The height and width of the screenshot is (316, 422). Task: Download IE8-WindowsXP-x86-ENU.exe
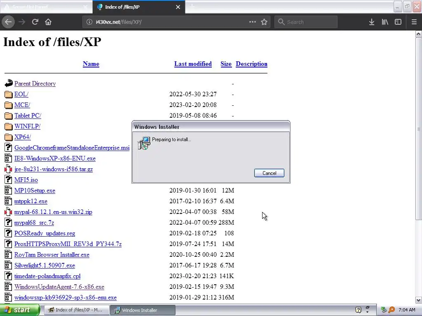(55, 158)
